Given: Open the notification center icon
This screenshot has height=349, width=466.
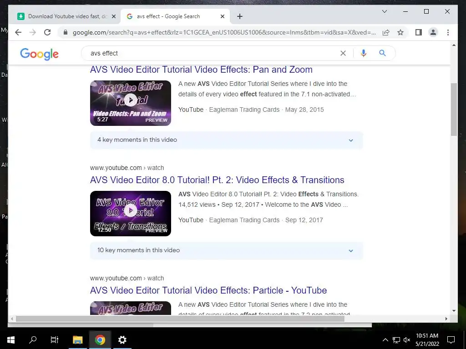Looking at the screenshot, I should [x=451, y=340].
